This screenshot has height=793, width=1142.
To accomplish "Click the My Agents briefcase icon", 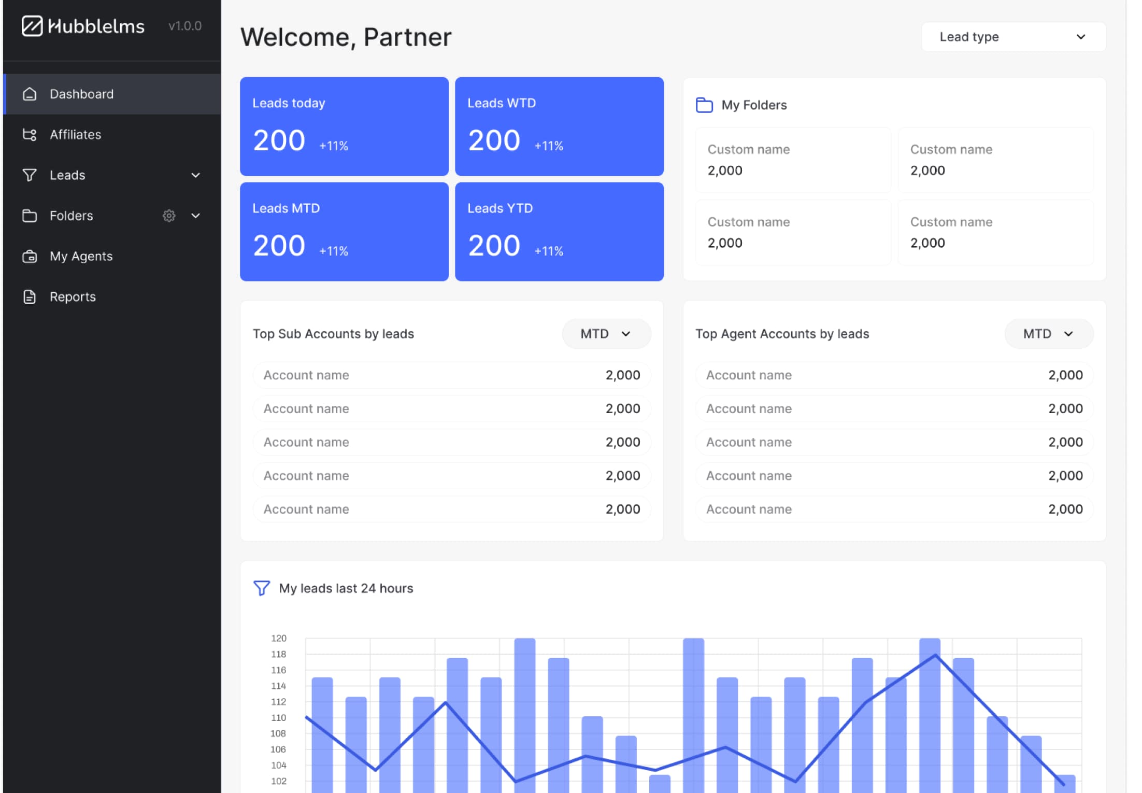I will [x=30, y=256].
